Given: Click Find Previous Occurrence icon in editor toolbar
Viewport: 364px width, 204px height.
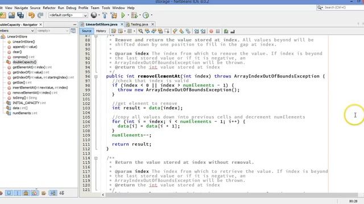Looking at the screenshot, I should 147,31.
